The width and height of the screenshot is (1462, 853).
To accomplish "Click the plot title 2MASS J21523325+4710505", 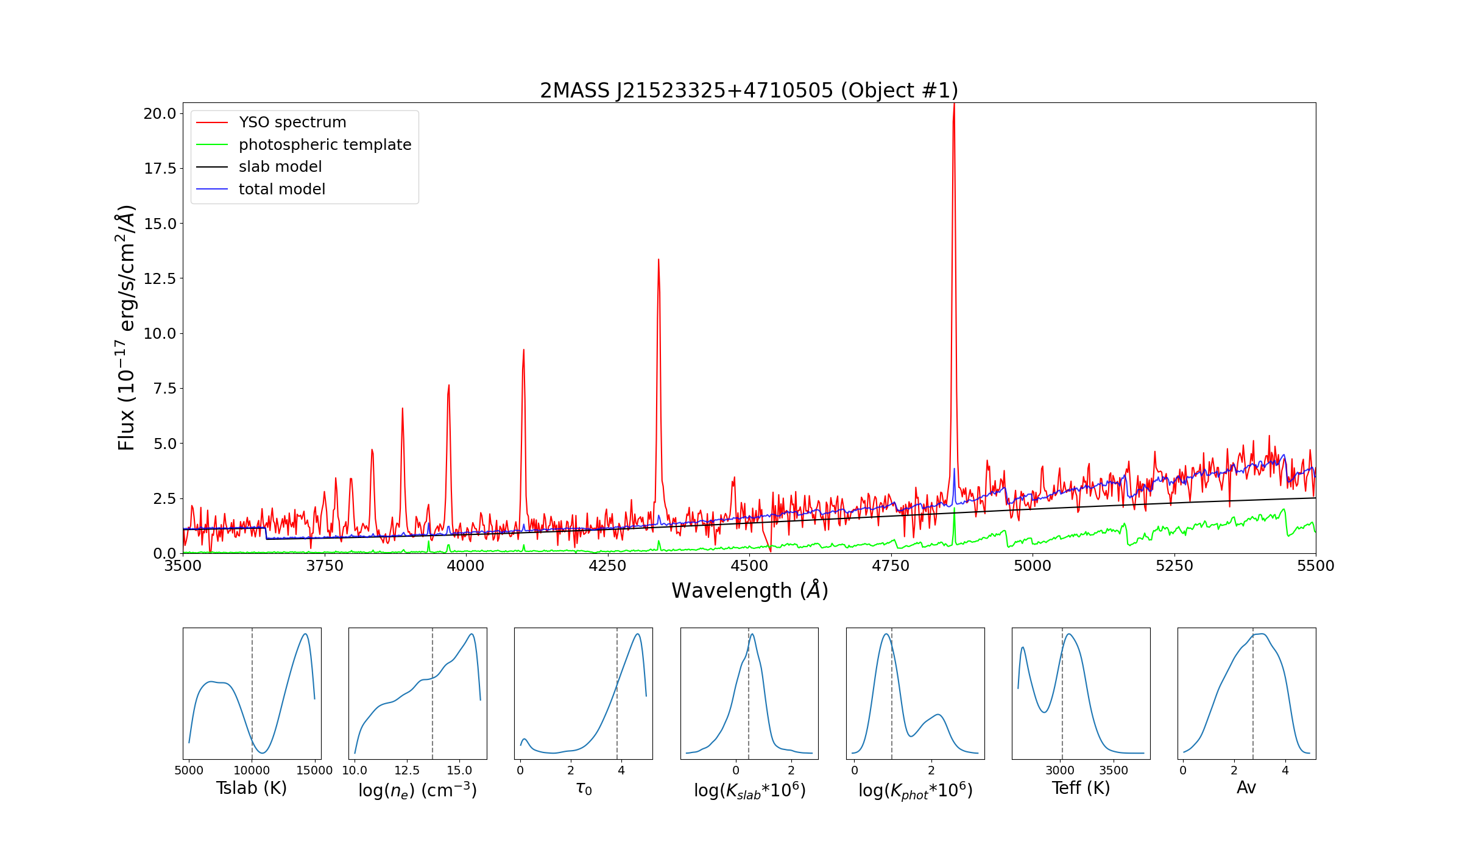I will [749, 90].
